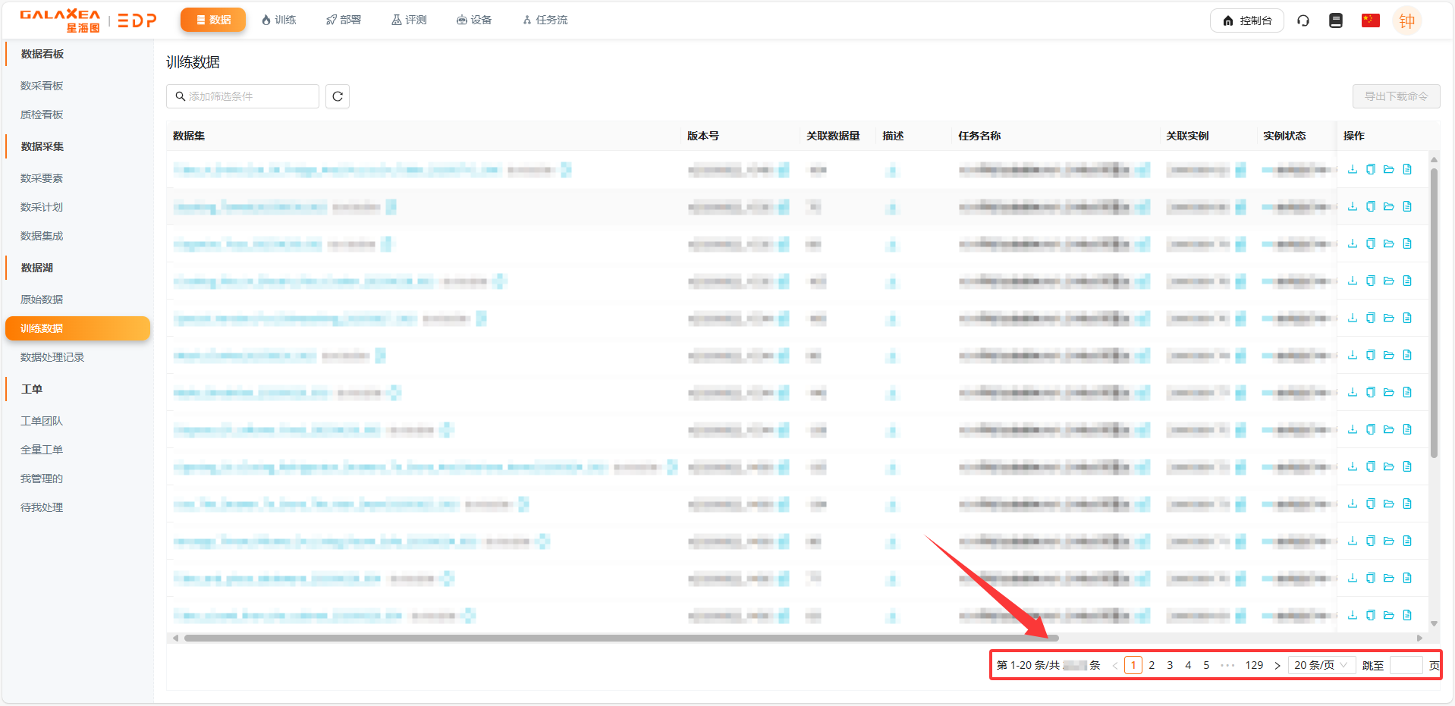This screenshot has height=706, width=1455.
Task: Click the refresh icon beside the filter box
Action: pos(338,96)
